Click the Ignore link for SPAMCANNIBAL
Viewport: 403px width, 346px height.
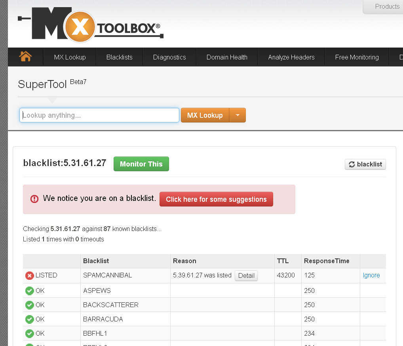(371, 275)
